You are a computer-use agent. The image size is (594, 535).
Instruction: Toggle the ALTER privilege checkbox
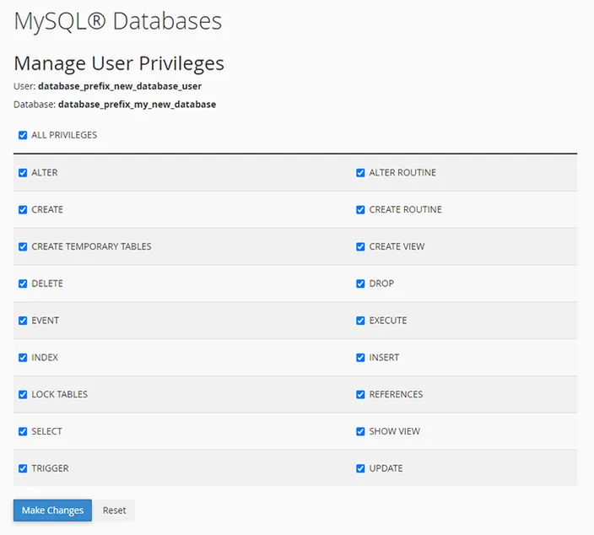(x=23, y=173)
